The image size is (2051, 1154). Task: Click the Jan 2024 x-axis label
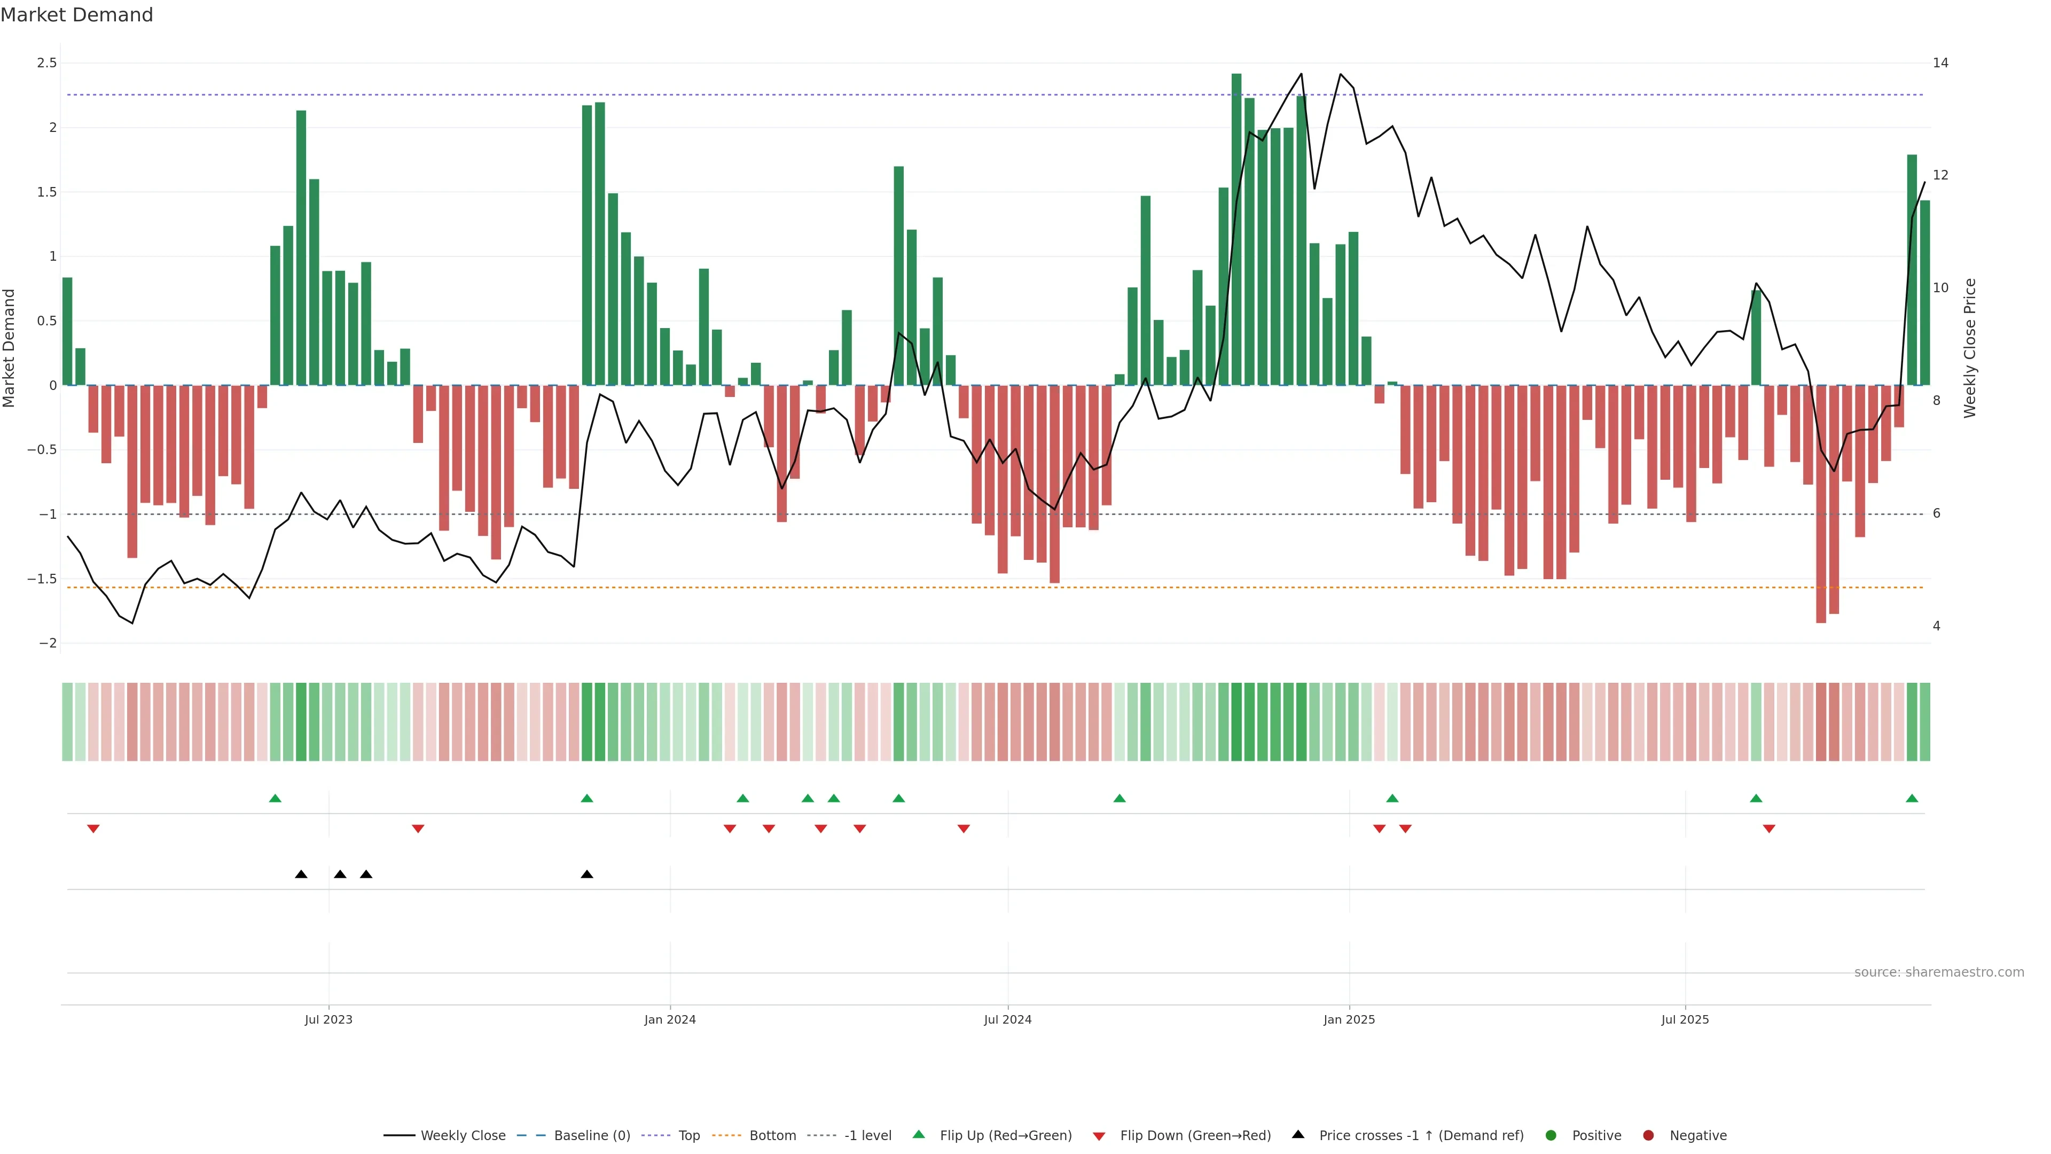pos(670,1019)
